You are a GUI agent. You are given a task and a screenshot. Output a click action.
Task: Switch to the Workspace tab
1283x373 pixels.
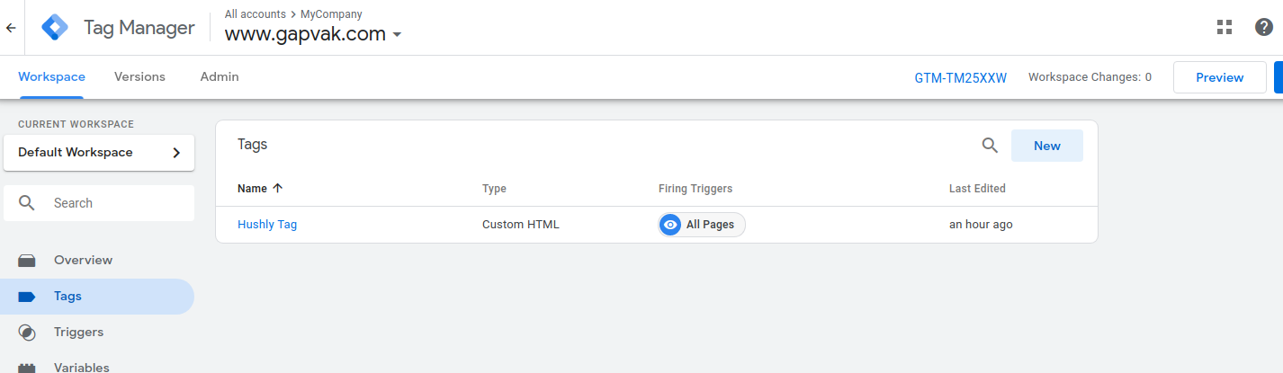click(x=51, y=77)
